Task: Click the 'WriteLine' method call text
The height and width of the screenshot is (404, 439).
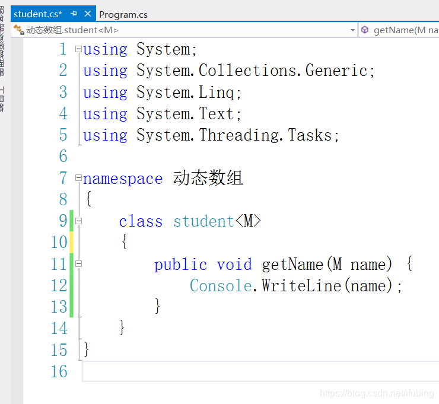Action: 301,285
